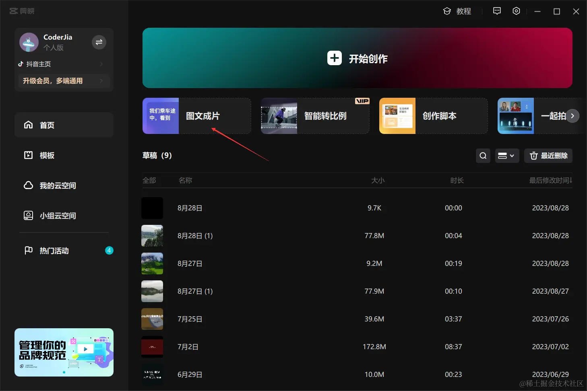This screenshot has height=391, width=587.
Task: Click the thumbnail of draft 8月28日 (1)
Action: click(x=152, y=236)
